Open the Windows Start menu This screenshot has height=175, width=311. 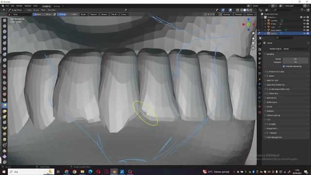4,172
